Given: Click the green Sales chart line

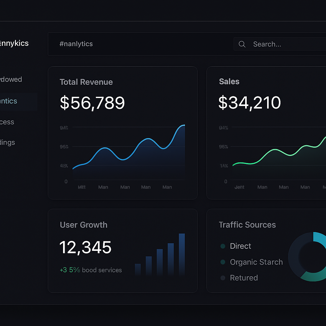Looking at the screenshot, I should point(275,150).
